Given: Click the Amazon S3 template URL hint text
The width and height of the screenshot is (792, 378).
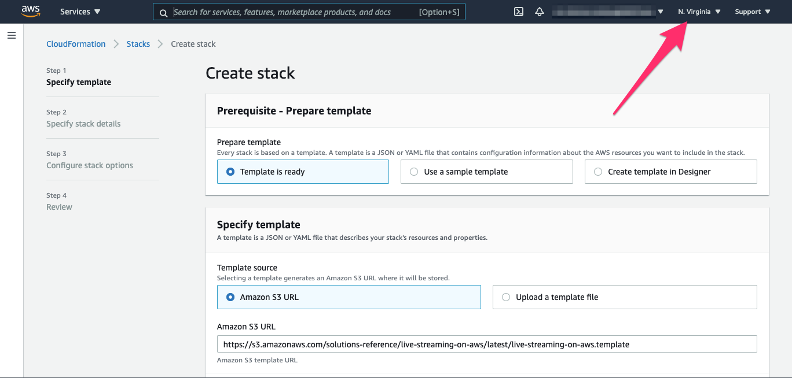Looking at the screenshot, I should click(x=257, y=360).
